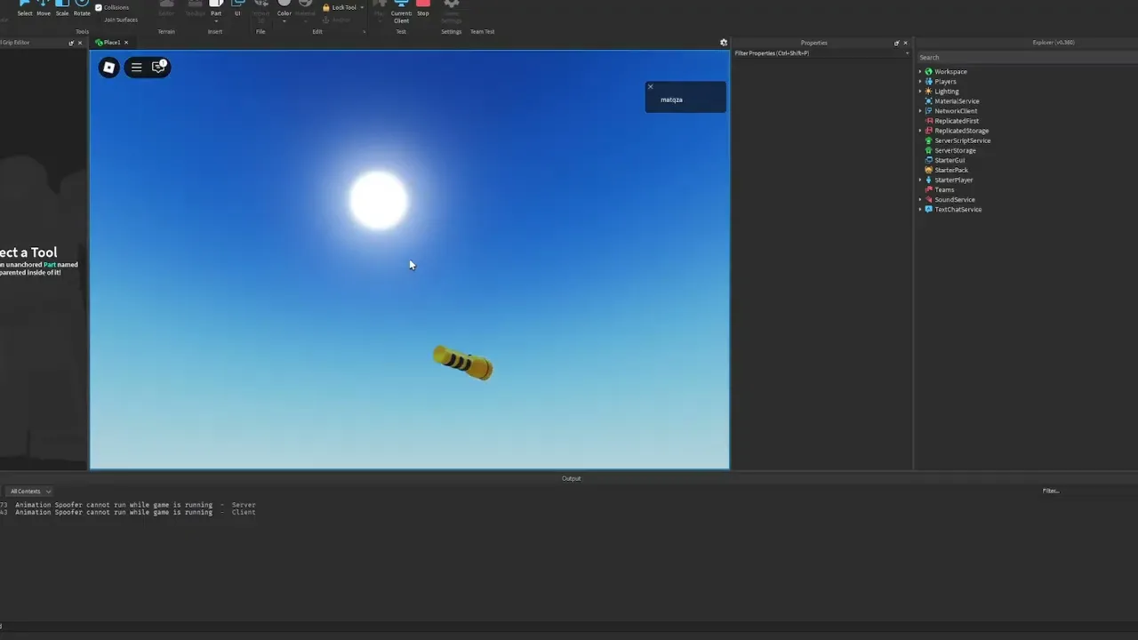Click the Edit group expand arrow

tap(364, 32)
